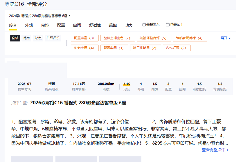The width and height of the screenshot is (236, 162).
Task: Open the 舒适性 tab
Action: pos(95,25)
